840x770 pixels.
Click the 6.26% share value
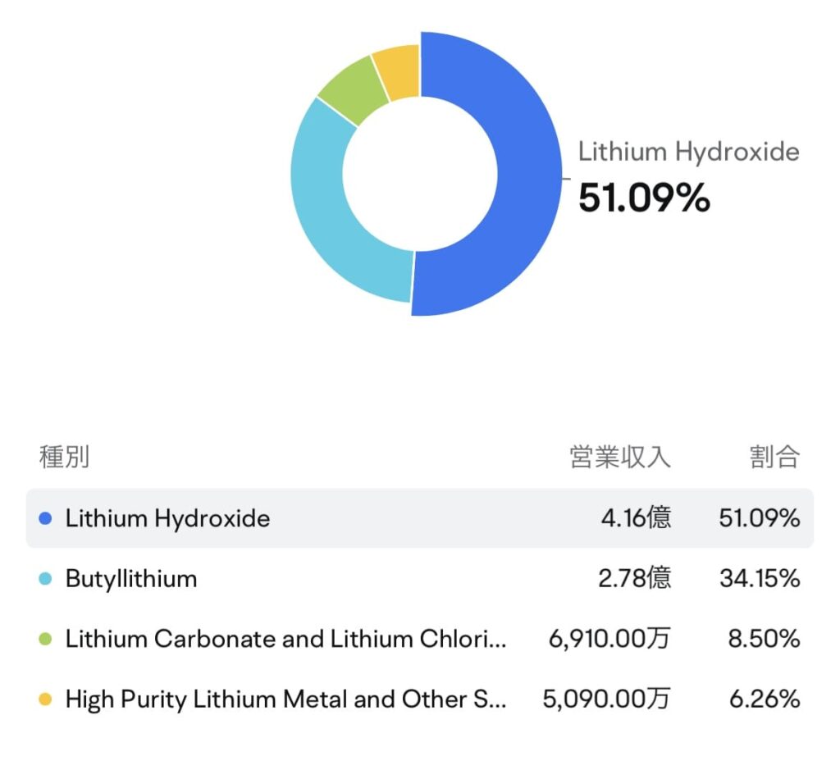[765, 699]
